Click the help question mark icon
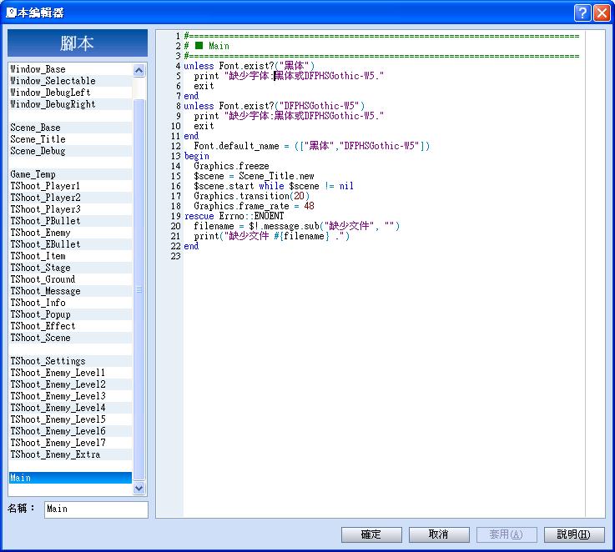 tap(582, 13)
